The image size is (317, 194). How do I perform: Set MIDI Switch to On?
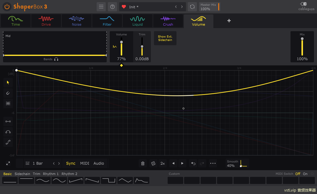point(305,174)
